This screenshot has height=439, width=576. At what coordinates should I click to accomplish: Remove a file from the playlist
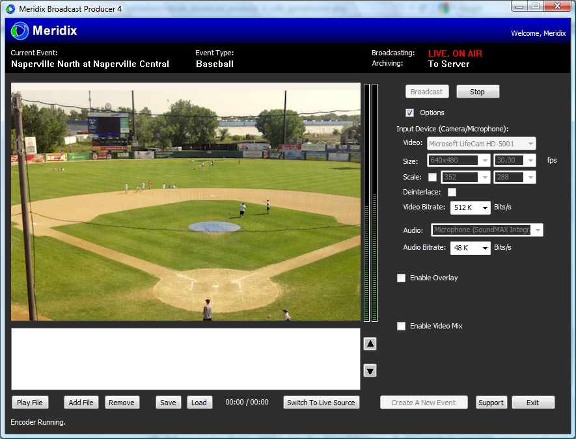(122, 402)
